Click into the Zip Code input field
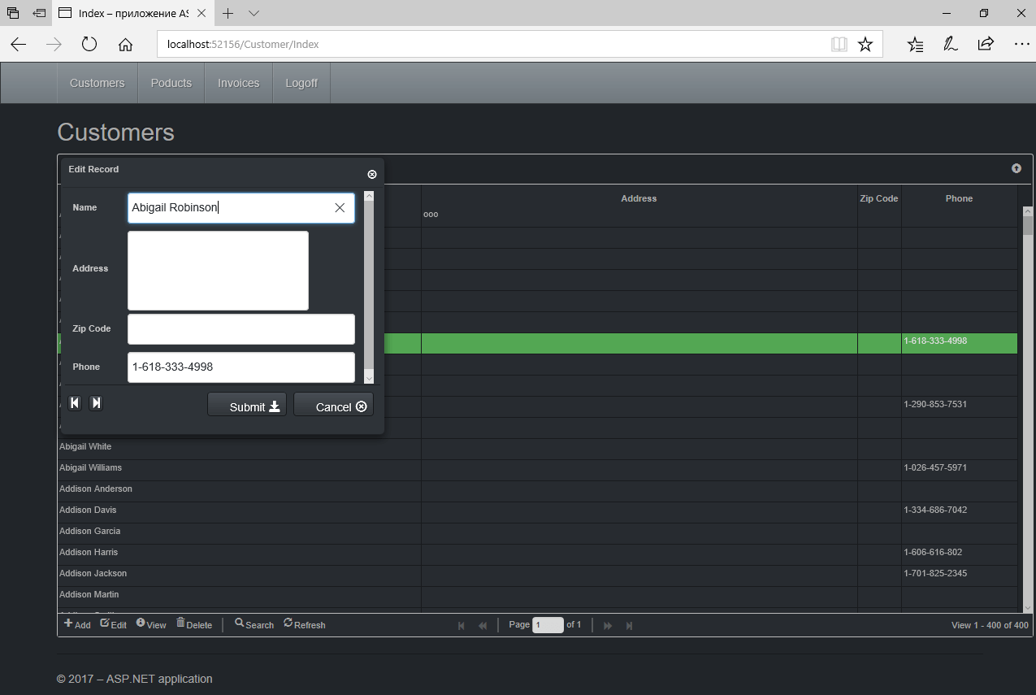The height and width of the screenshot is (695, 1036). pyautogui.click(x=241, y=329)
